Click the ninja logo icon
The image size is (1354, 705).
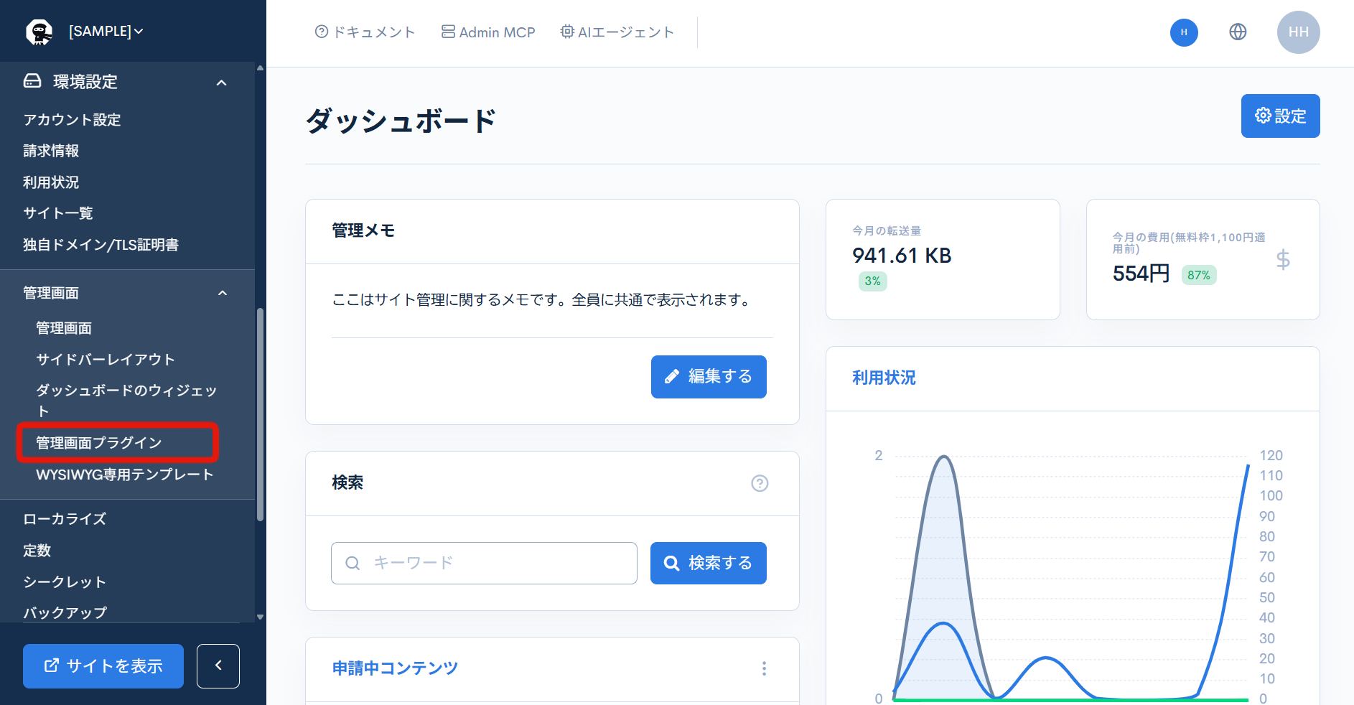(x=39, y=32)
